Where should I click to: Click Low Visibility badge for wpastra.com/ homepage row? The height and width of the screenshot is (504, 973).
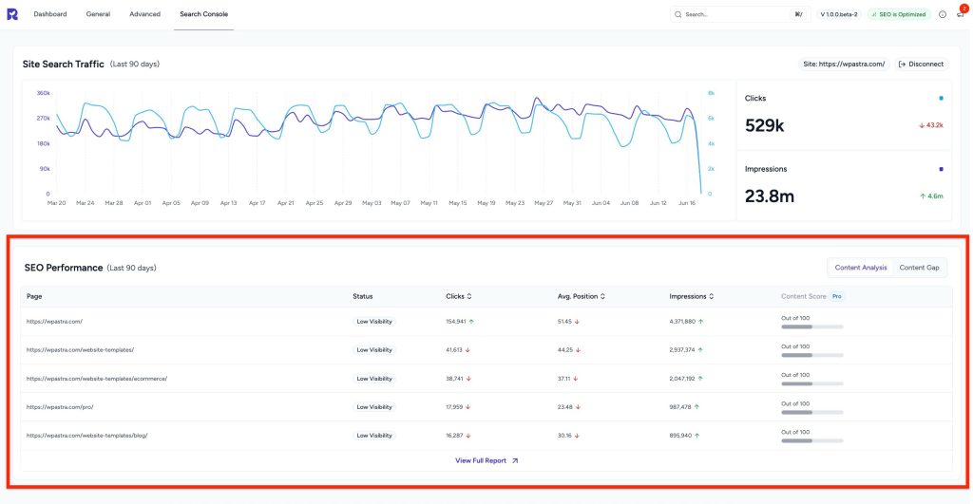[x=374, y=322]
